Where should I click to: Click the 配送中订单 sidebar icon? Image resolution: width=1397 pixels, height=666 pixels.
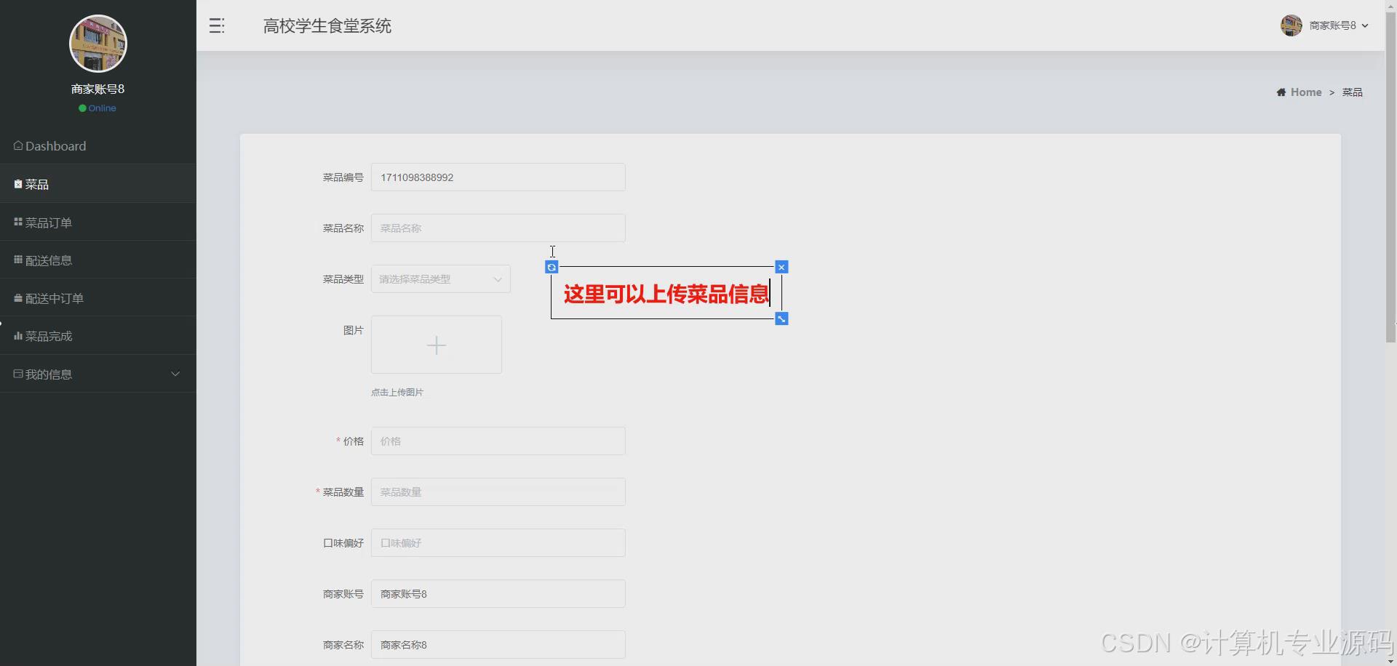coord(17,297)
